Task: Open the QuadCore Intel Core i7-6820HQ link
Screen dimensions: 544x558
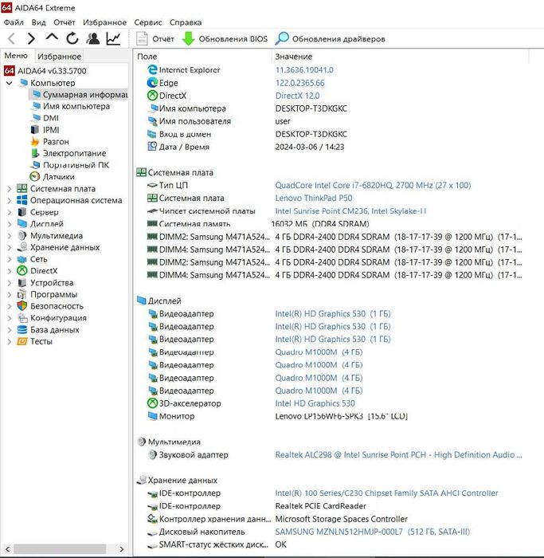Action: click(373, 186)
